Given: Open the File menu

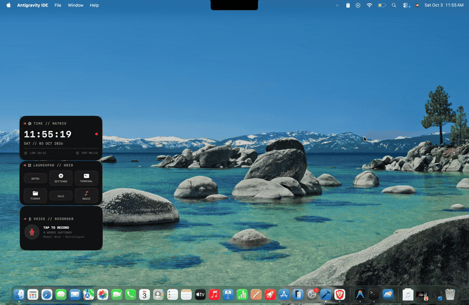Looking at the screenshot, I should pos(58,5).
